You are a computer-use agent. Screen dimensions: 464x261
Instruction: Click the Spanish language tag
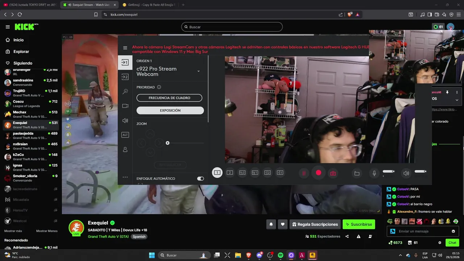[x=139, y=236]
